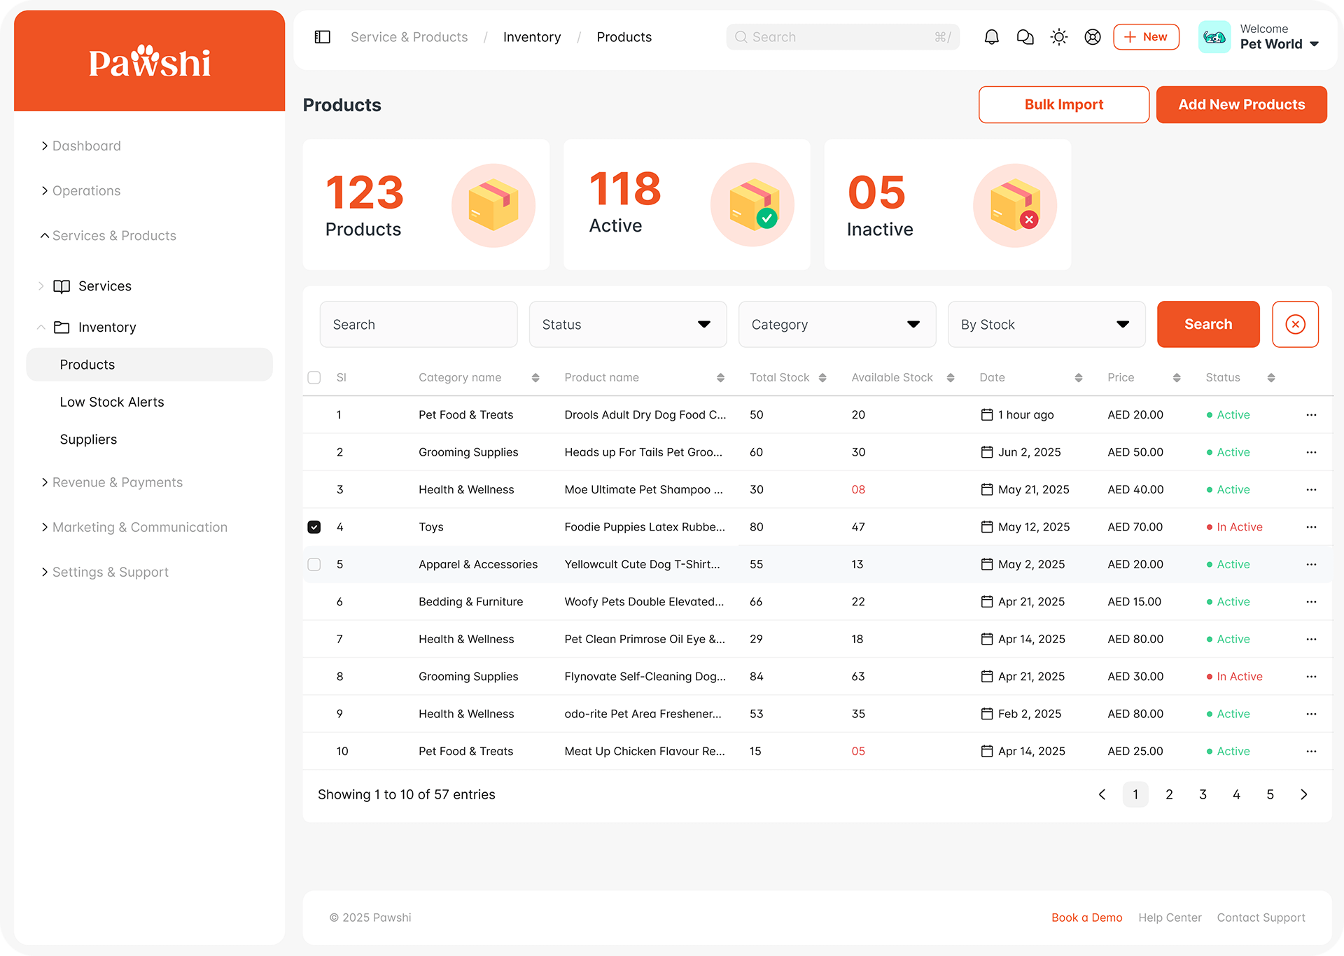Toggle the light mode sun icon

point(1058,37)
